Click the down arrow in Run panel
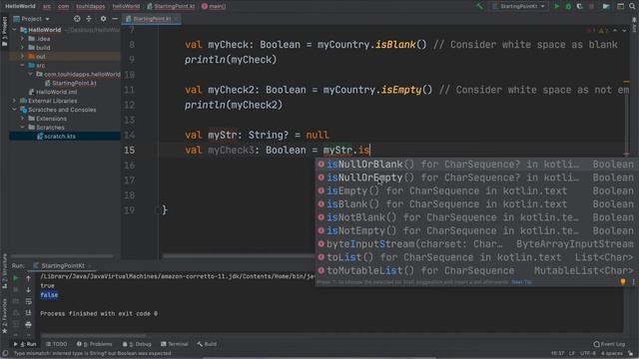This screenshot has height=359, width=639. click(x=28, y=290)
